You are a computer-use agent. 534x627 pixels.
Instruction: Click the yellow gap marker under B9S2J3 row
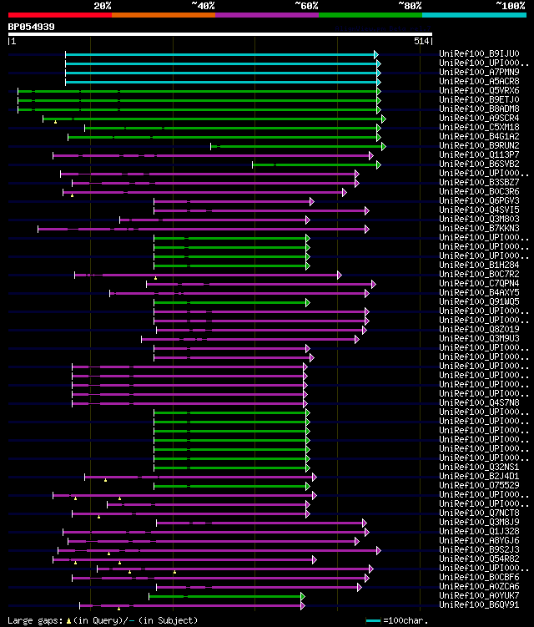(108, 554)
